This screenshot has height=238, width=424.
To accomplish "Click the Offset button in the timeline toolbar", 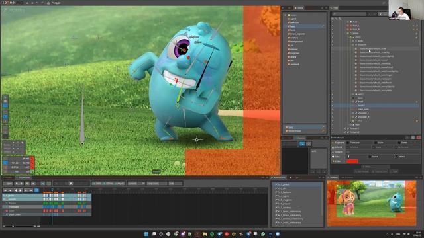I will click(x=109, y=184).
